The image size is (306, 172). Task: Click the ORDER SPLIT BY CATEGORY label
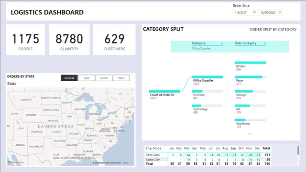click(273, 30)
